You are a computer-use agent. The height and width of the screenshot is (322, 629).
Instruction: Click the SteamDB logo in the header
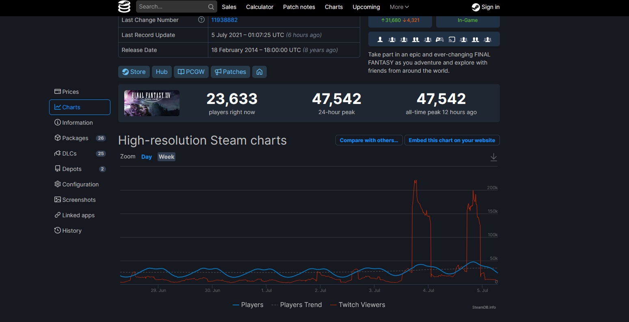pyautogui.click(x=124, y=7)
